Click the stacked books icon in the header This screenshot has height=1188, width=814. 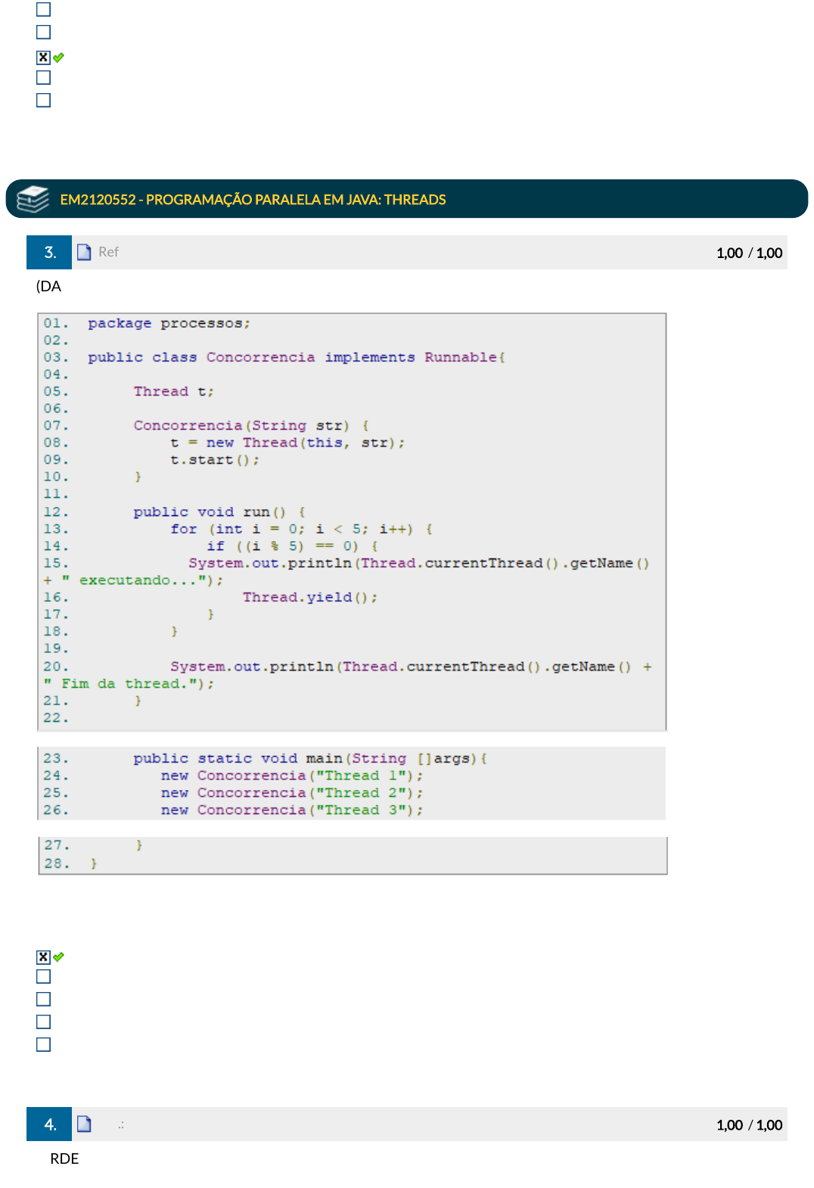(x=33, y=199)
